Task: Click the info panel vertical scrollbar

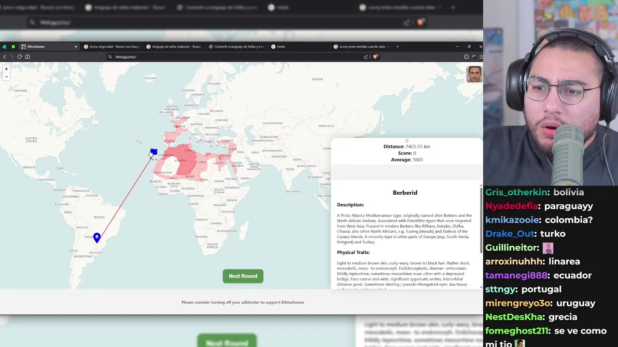Action: 480,219
